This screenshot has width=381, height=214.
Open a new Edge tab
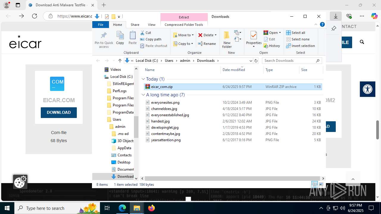tap(104, 5)
